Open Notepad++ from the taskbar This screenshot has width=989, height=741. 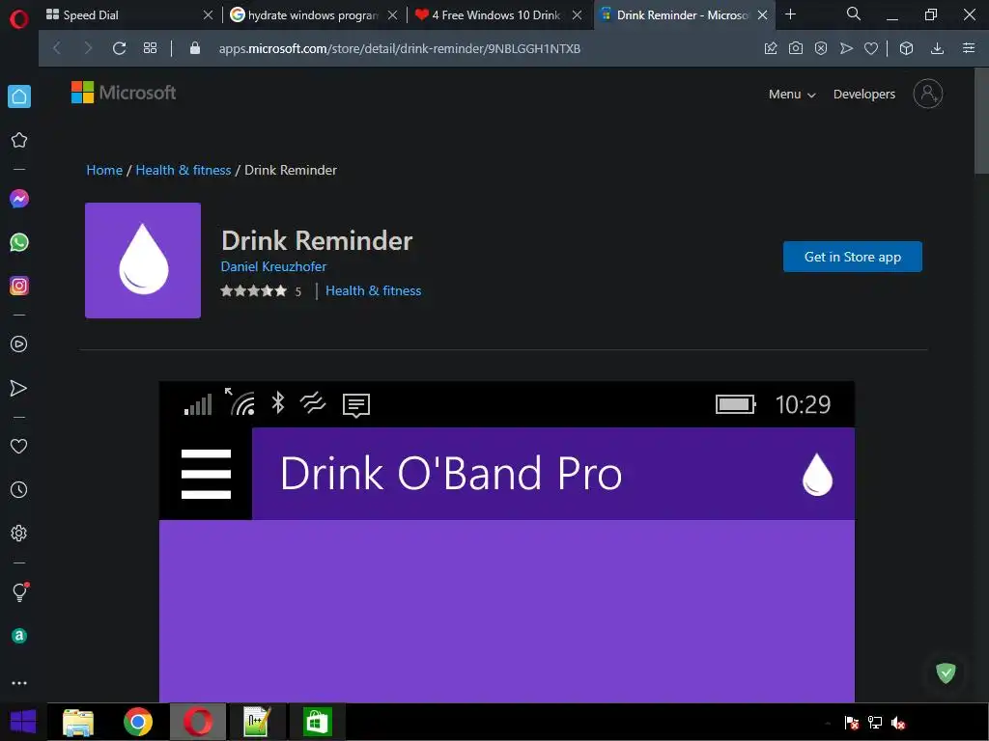click(x=257, y=722)
